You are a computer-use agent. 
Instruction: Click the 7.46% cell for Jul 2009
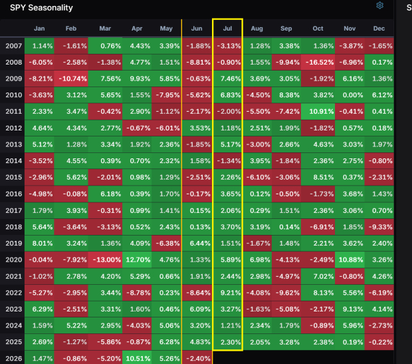point(227,79)
